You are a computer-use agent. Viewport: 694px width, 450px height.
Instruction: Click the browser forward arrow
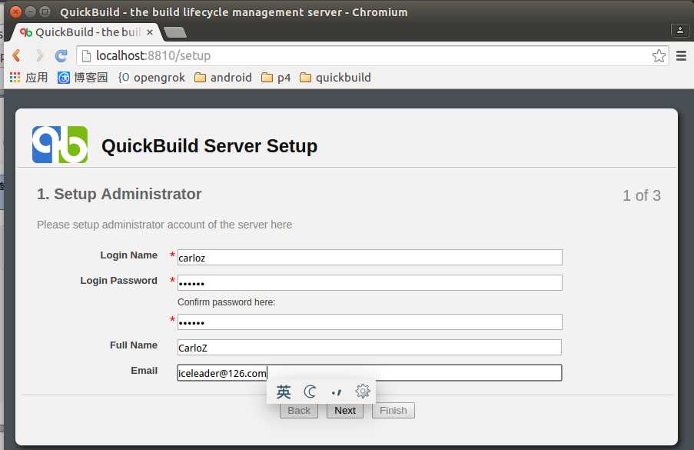[x=39, y=55]
